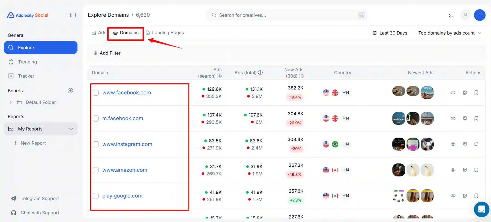Check the www.facebook.com row checkbox
Viewport: 491px width, 222px height.
click(96, 93)
